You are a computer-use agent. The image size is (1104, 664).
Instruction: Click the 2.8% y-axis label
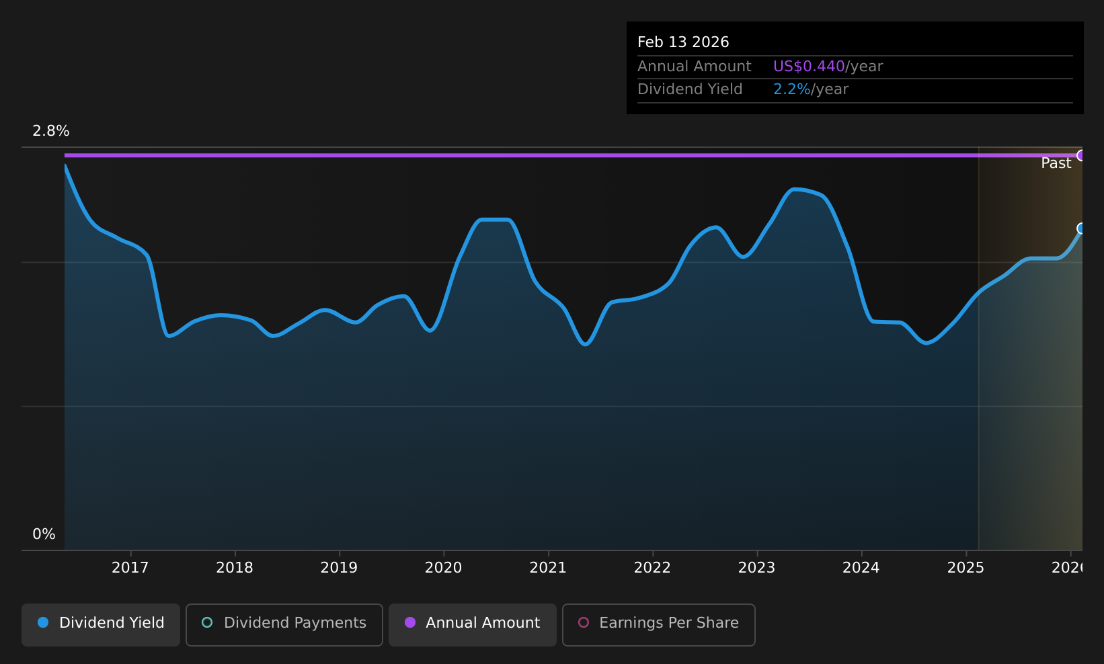coord(51,131)
